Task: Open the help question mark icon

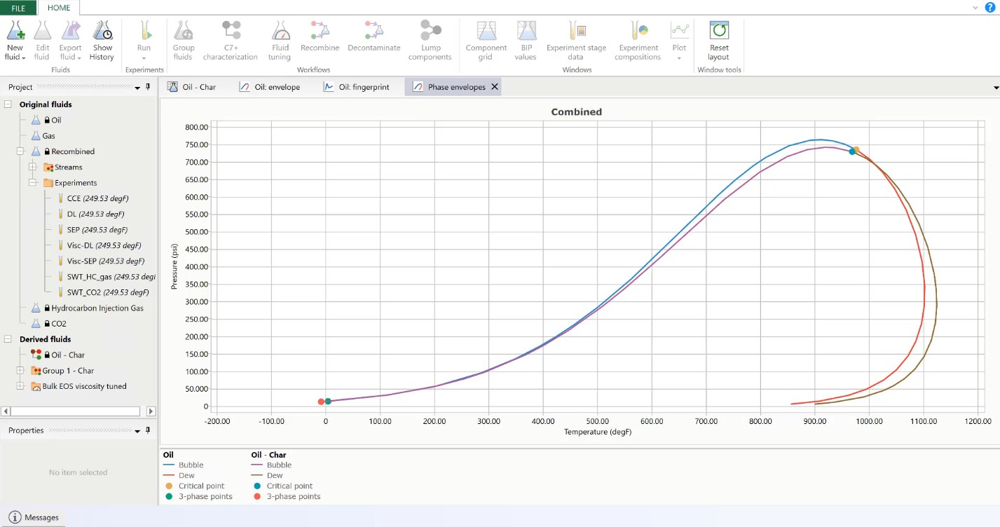Action: pos(990,7)
